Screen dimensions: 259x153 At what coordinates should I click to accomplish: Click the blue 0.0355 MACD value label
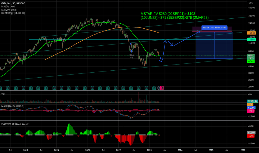(251, 108)
